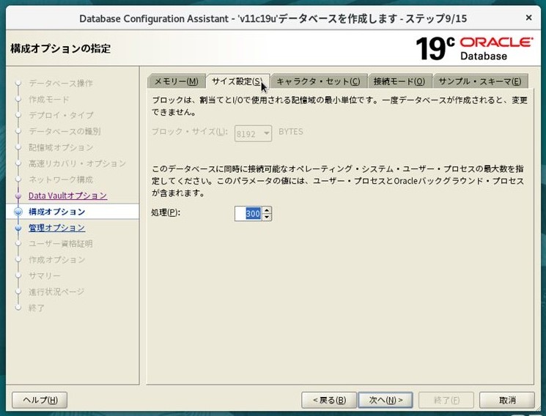This screenshot has width=546, height=416.
Task: Click the 取消 cancel button
Action: pyautogui.click(x=507, y=400)
